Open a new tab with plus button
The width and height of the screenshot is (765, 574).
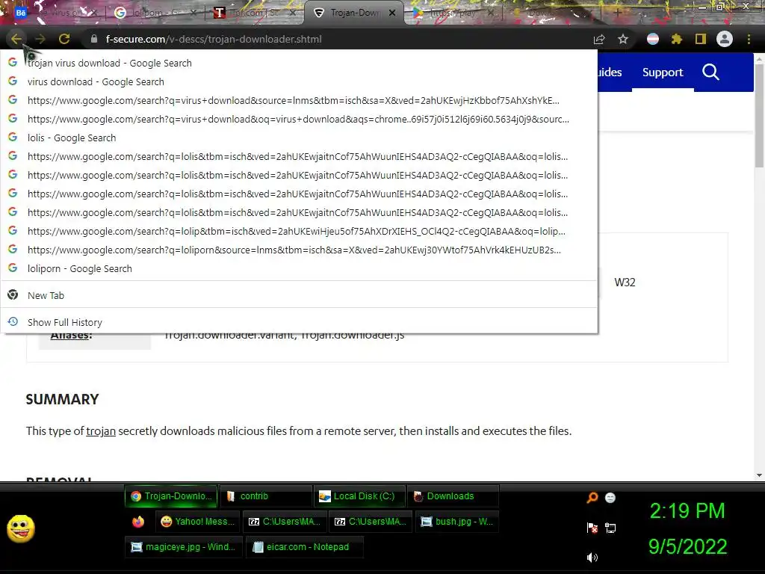[617, 13]
